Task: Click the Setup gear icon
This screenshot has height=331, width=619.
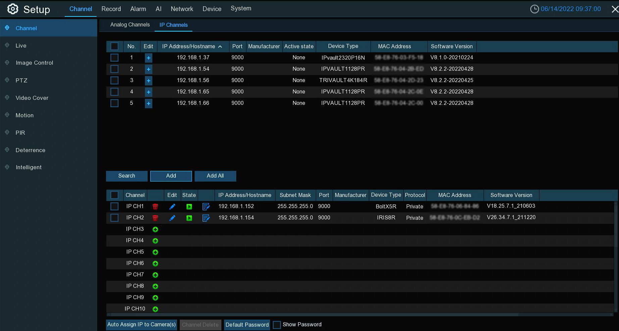Action: click(13, 9)
